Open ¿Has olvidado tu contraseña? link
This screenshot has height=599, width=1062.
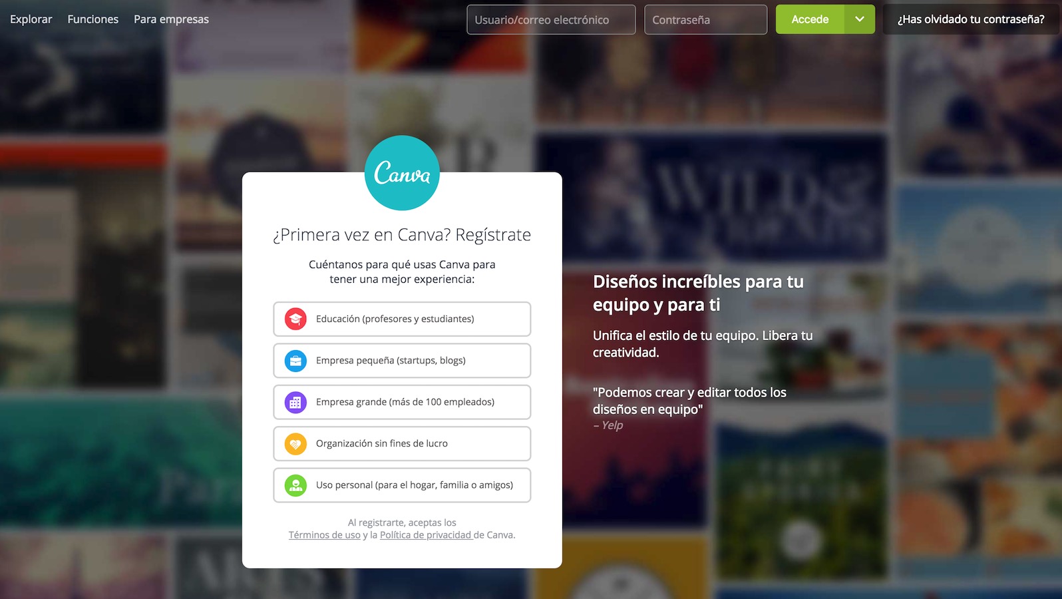971,19
